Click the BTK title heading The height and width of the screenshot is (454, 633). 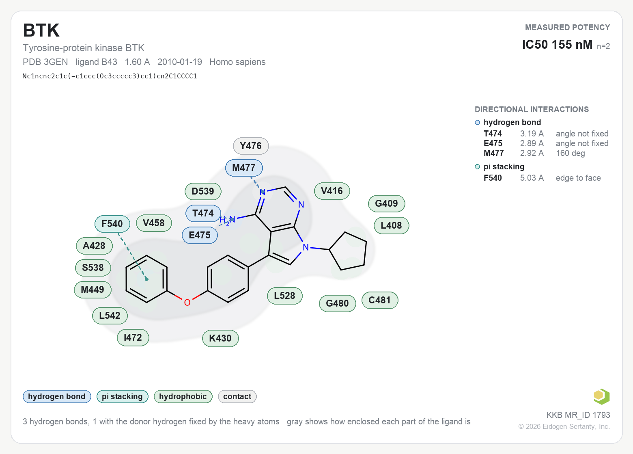[41, 30]
